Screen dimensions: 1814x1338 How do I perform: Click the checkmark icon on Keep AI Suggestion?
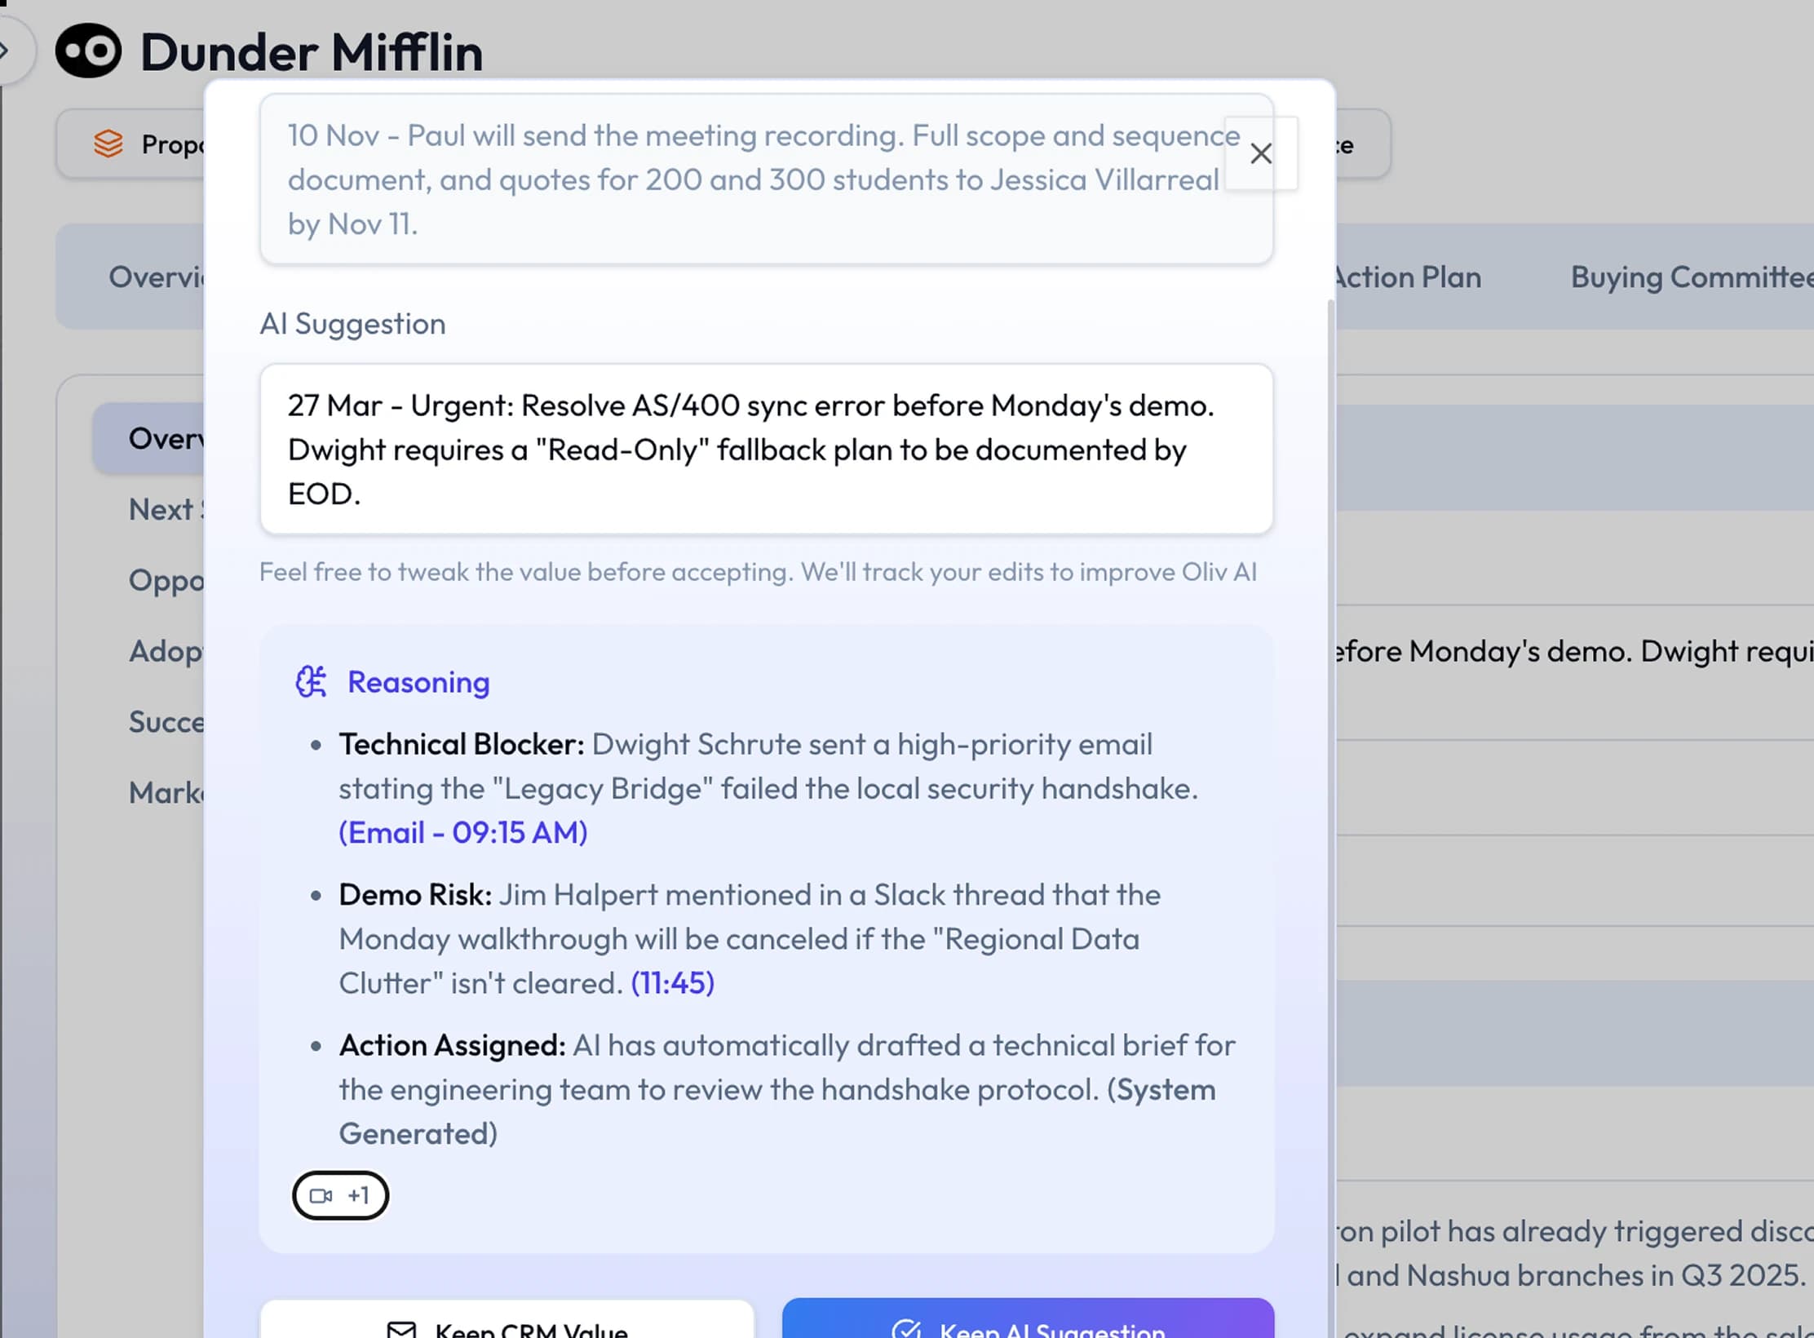pyautogui.click(x=907, y=1329)
